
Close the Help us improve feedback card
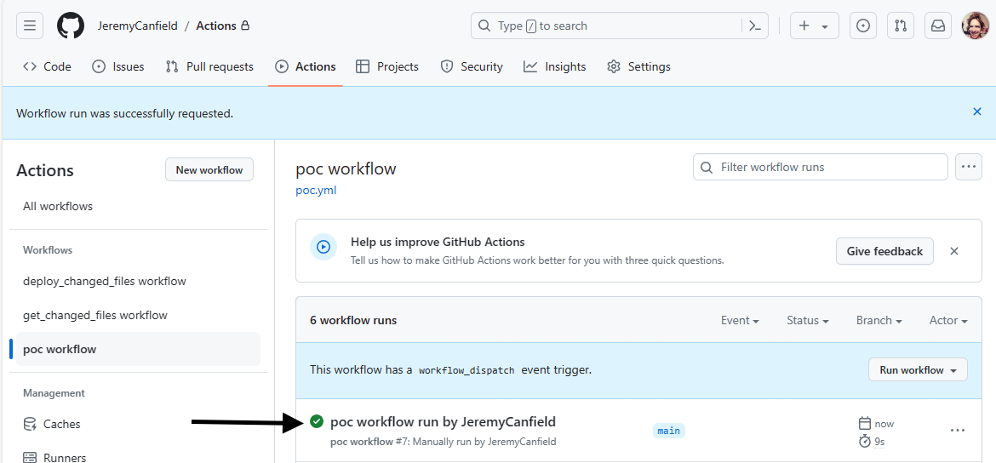pyautogui.click(x=953, y=251)
